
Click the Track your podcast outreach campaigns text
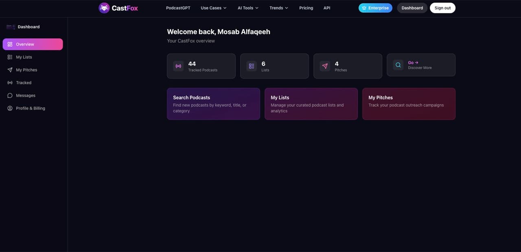tap(406, 105)
